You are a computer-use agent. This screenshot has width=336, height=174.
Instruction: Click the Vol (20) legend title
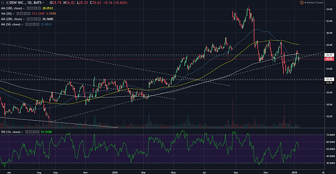[x=7, y=14]
